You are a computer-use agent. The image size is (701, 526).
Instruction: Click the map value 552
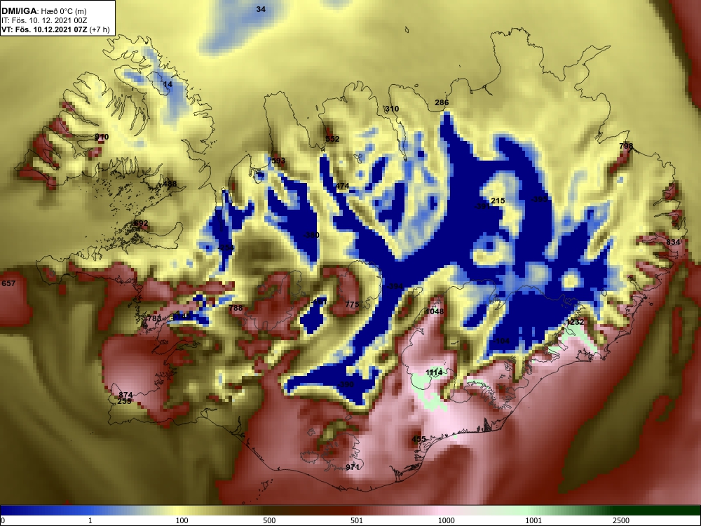click(x=332, y=139)
